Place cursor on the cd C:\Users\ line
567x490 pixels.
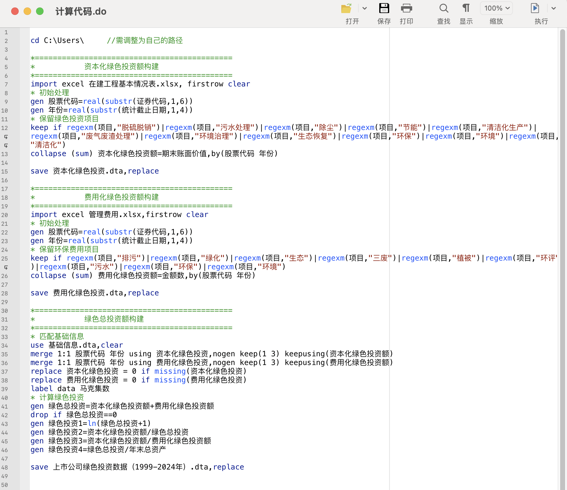[57, 40]
